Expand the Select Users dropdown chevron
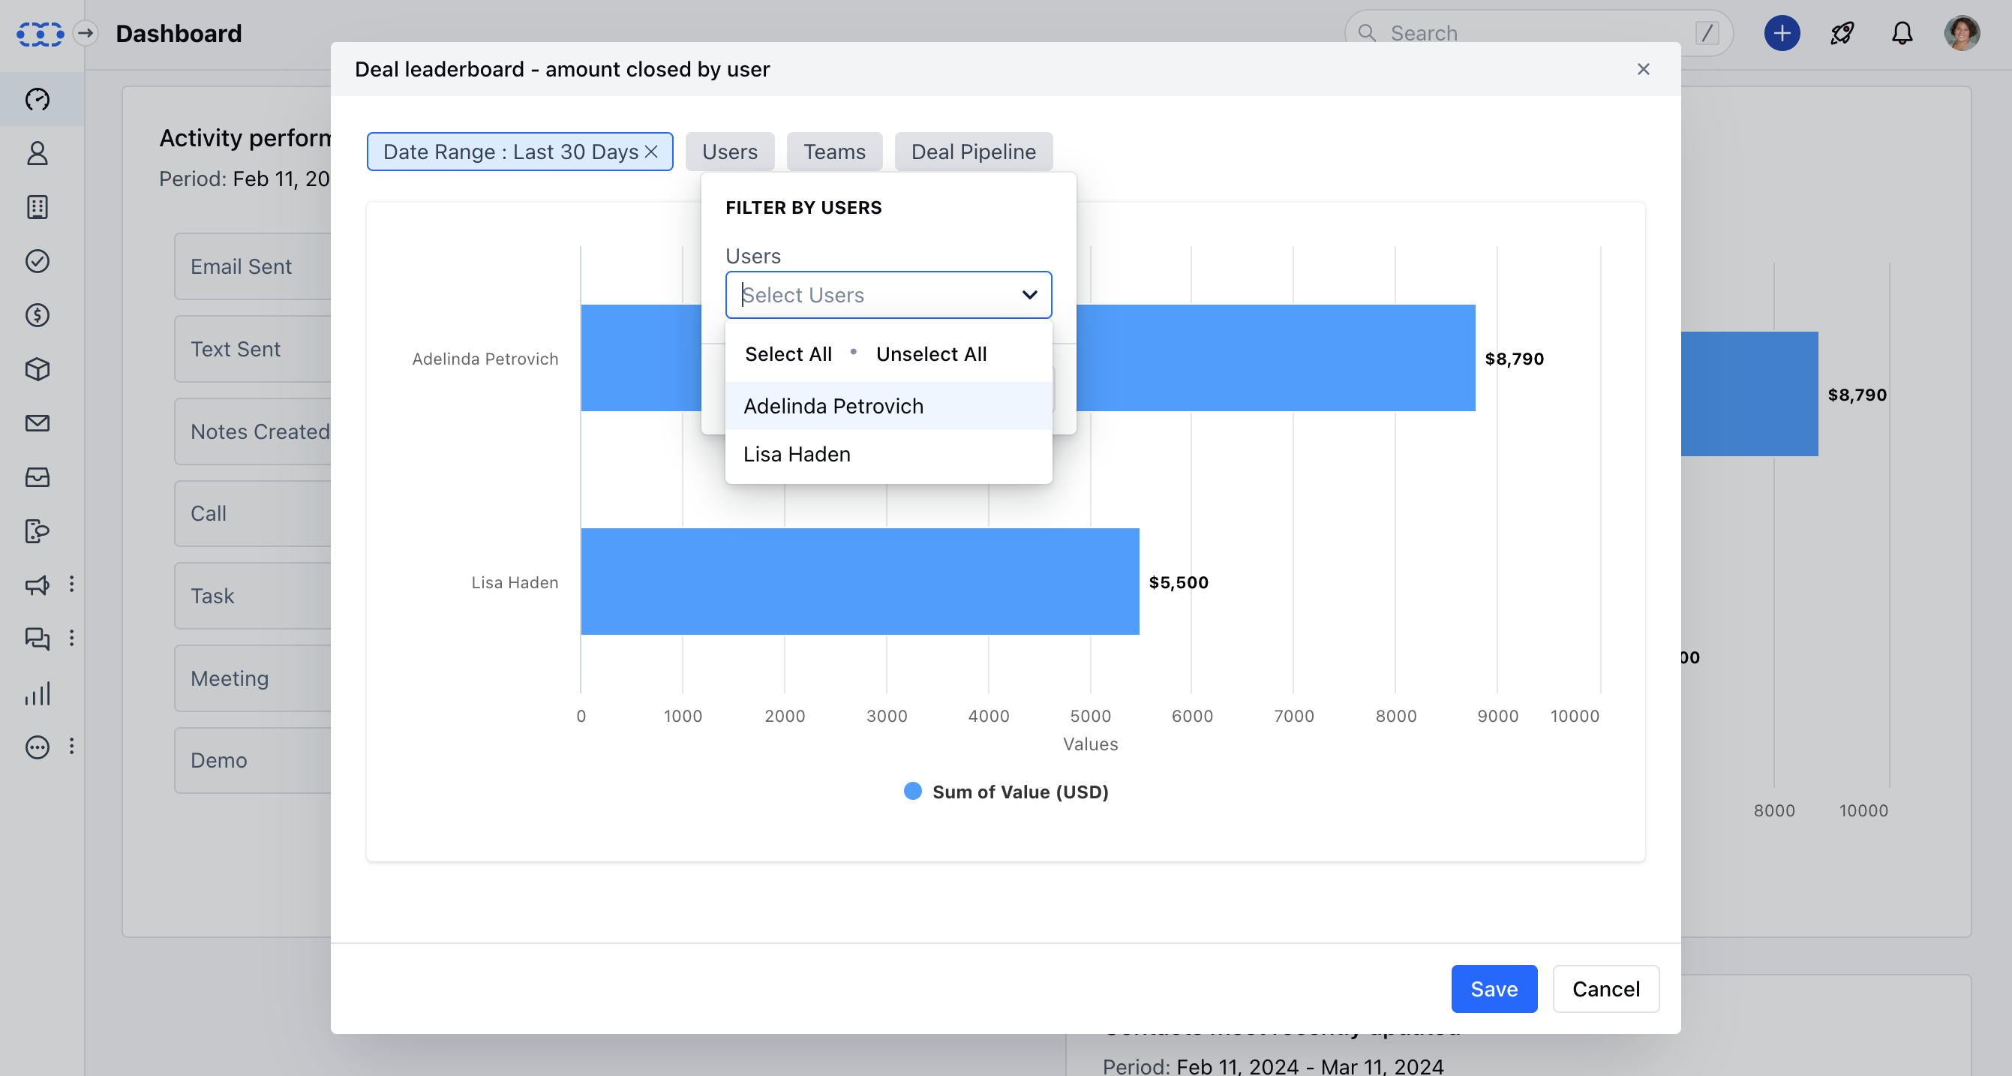The image size is (2012, 1076). 1030,295
